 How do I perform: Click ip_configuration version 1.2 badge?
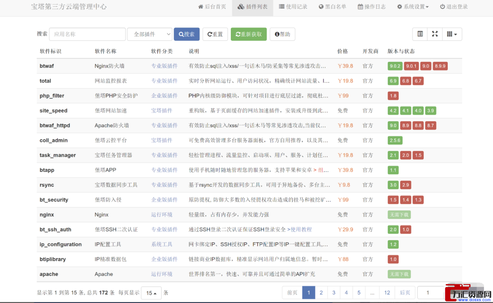pos(393,245)
